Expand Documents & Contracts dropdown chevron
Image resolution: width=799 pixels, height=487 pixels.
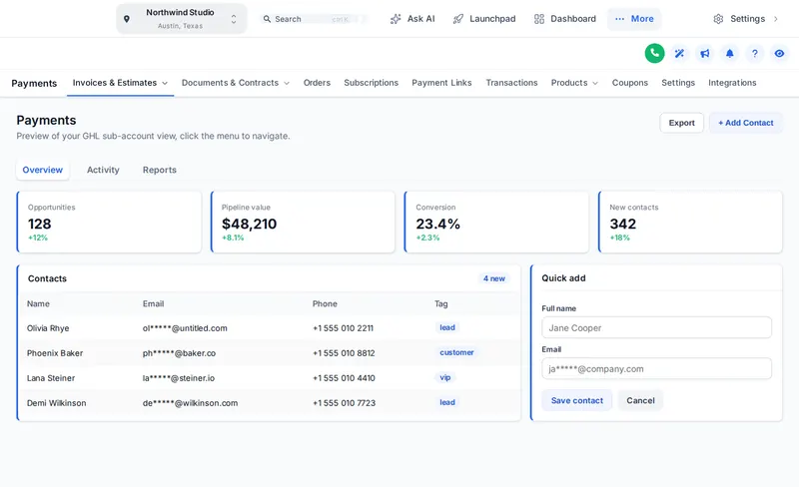[287, 83]
